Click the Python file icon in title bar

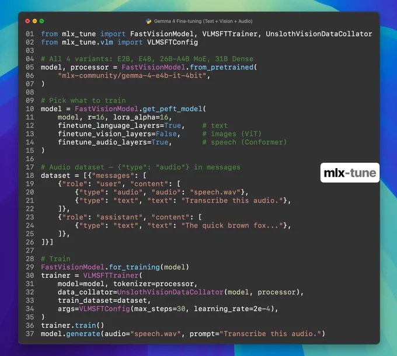pyautogui.click(x=149, y=21)
